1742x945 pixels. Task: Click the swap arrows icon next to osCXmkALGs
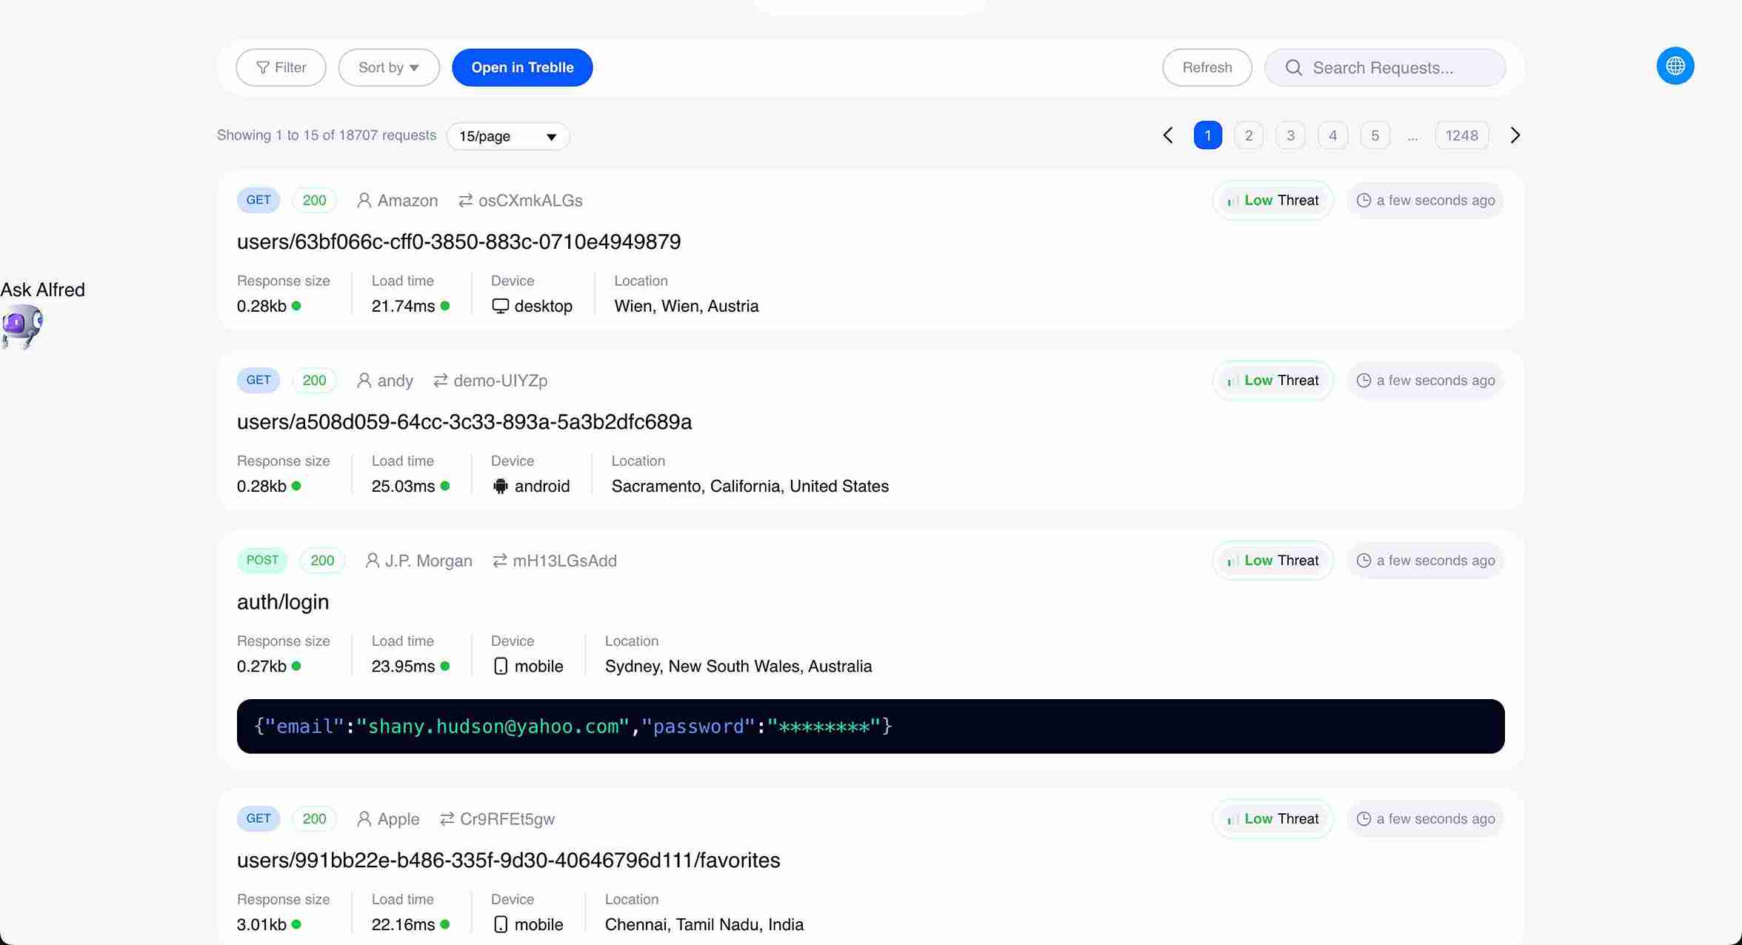tap(464, 200)
